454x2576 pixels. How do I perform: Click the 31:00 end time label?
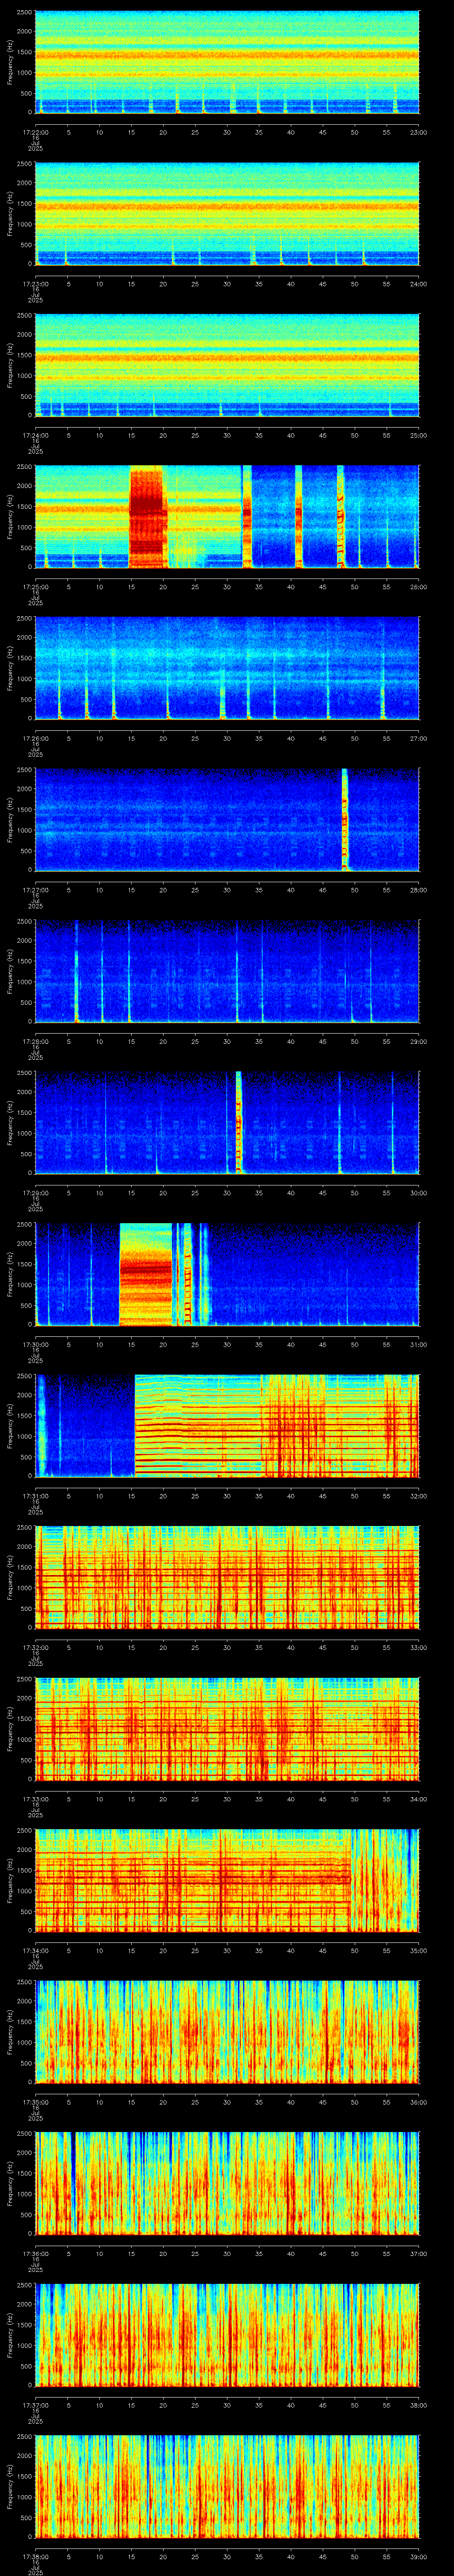click(418, 1344)
